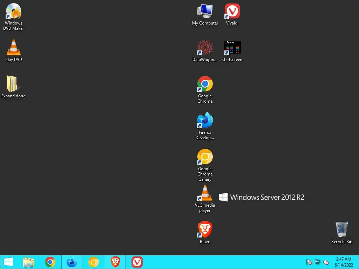The width and height of the screenshot is (359, 269).
Task: Launch Vivaldi from the taskbar
Action: coord(137,262)
